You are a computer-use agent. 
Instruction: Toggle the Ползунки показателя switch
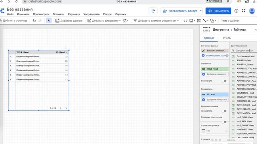(x=224, y=122)
